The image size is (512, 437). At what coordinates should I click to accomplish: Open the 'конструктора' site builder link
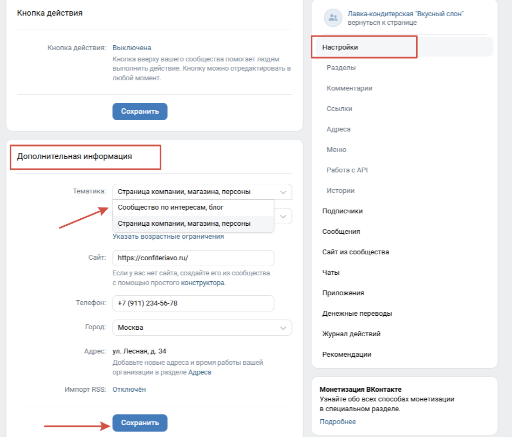coord(202,283)
